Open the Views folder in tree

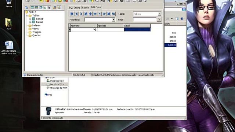point(36,29)
